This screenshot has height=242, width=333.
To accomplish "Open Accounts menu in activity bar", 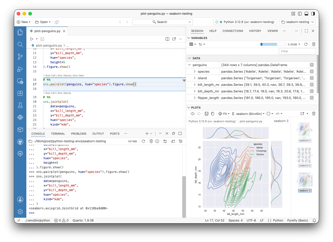I will pyautogui.click(x=20, y=199).
